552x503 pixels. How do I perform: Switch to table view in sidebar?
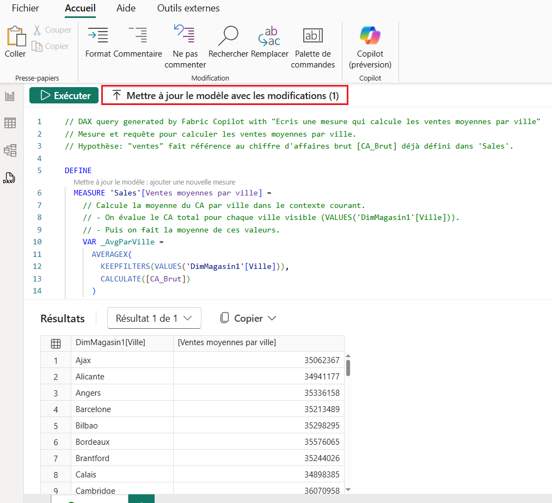point(10,123)
